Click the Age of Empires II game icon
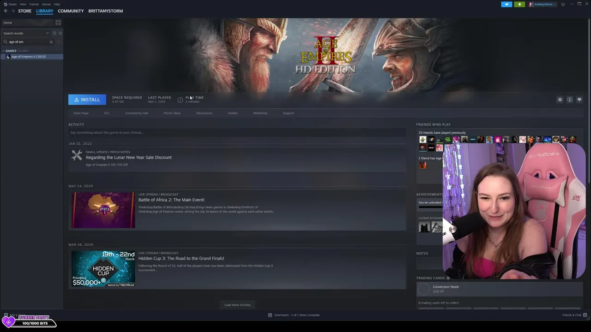 [x=8, y=57]
